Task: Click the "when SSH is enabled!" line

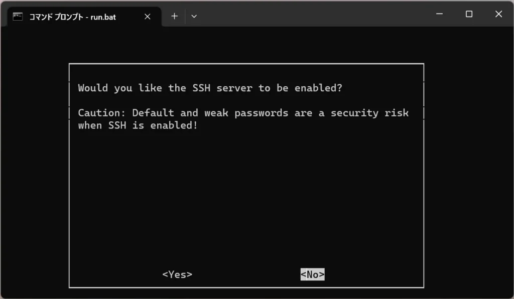Action: (x=138, y=125)
